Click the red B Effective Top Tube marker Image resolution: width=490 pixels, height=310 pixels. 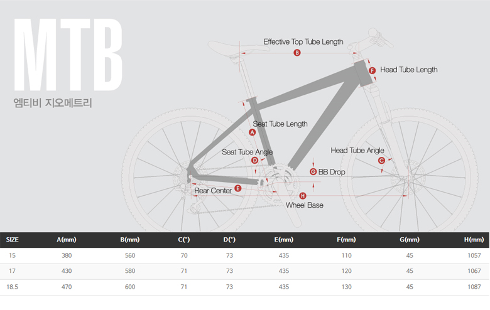tap(297, 53)
